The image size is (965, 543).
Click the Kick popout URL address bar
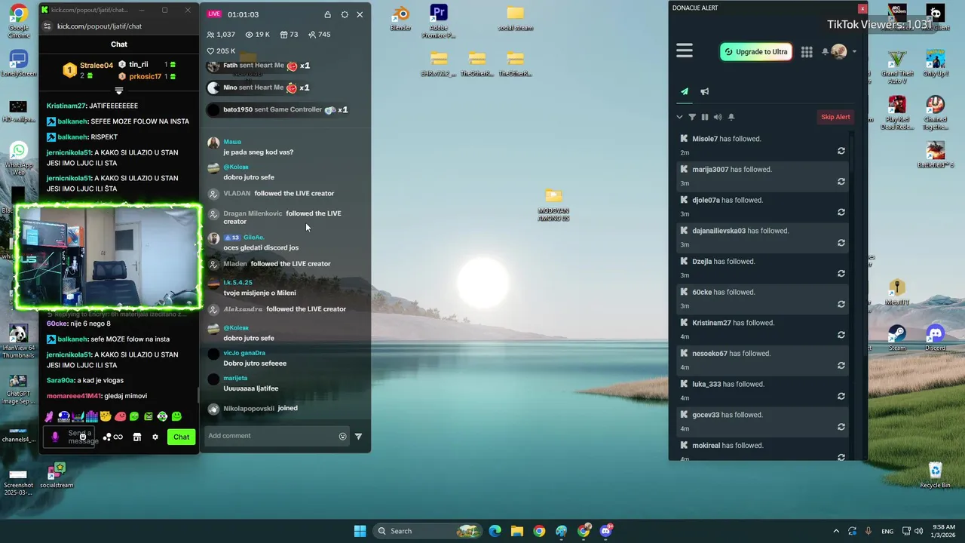[100, 26]
